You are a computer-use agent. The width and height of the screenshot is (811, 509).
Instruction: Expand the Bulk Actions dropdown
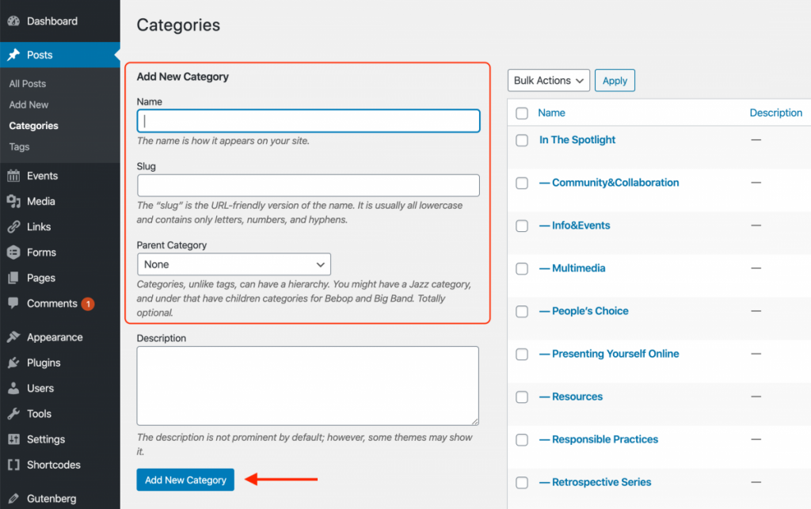pos(548,81)
